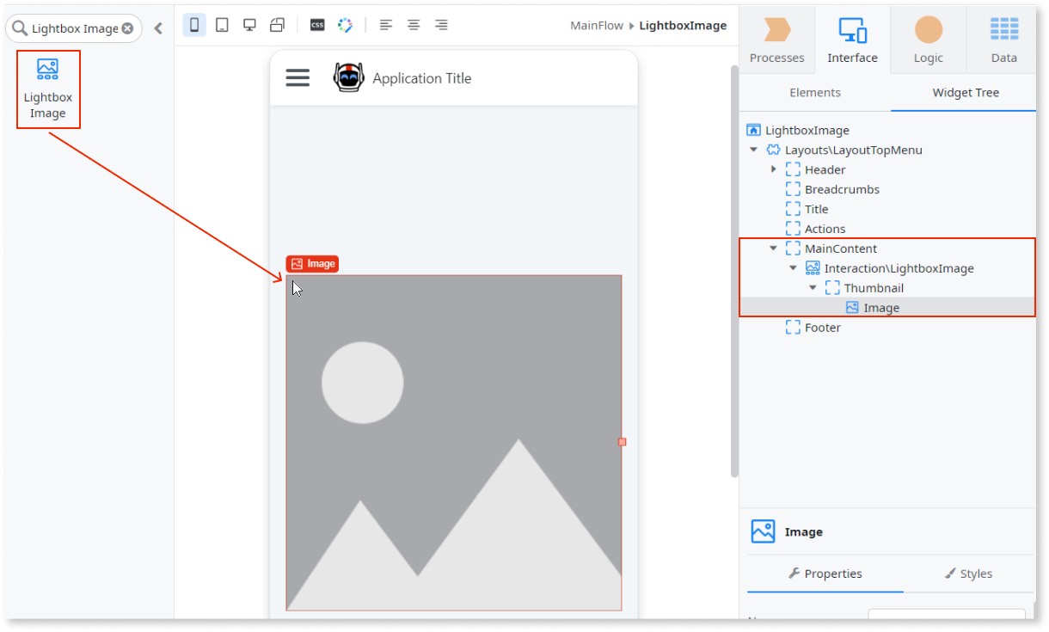Screen dimensions: 1049x632
Task: Collapse the LayoutTopMenu tree node
Action: 753,149
